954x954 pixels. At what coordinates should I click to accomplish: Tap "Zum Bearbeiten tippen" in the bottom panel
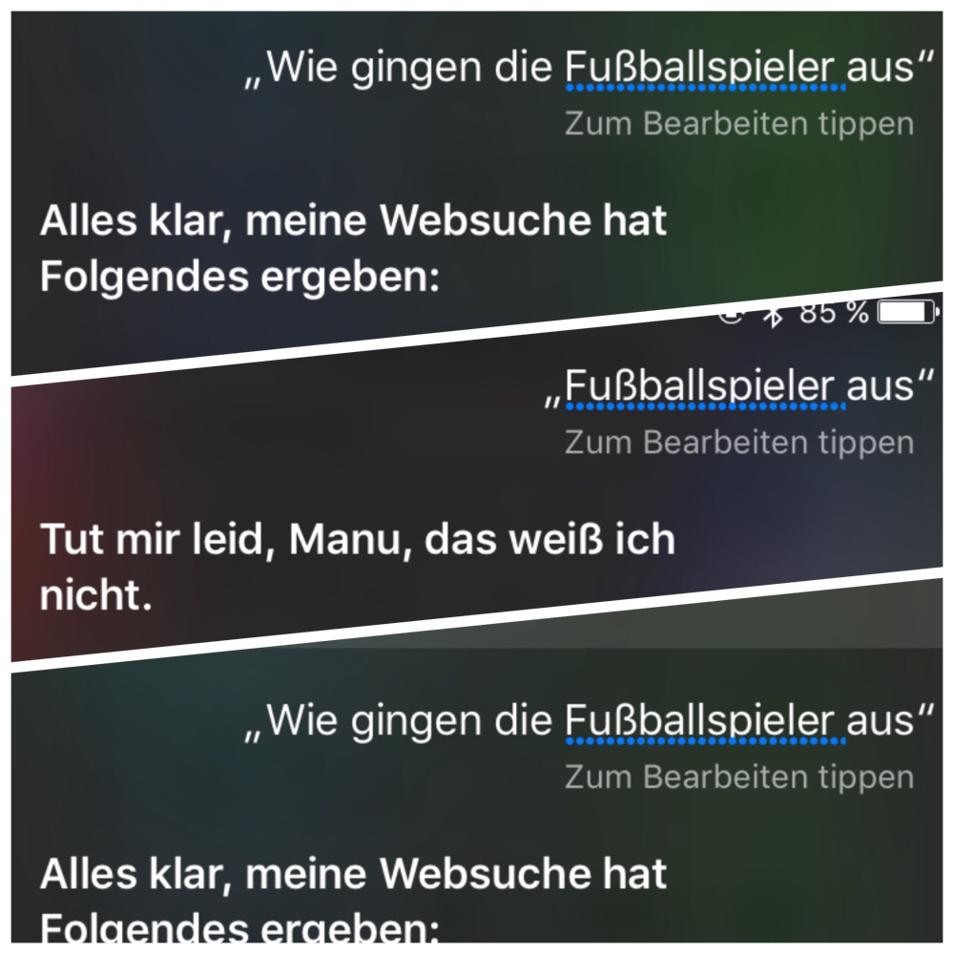pos(739,778)
